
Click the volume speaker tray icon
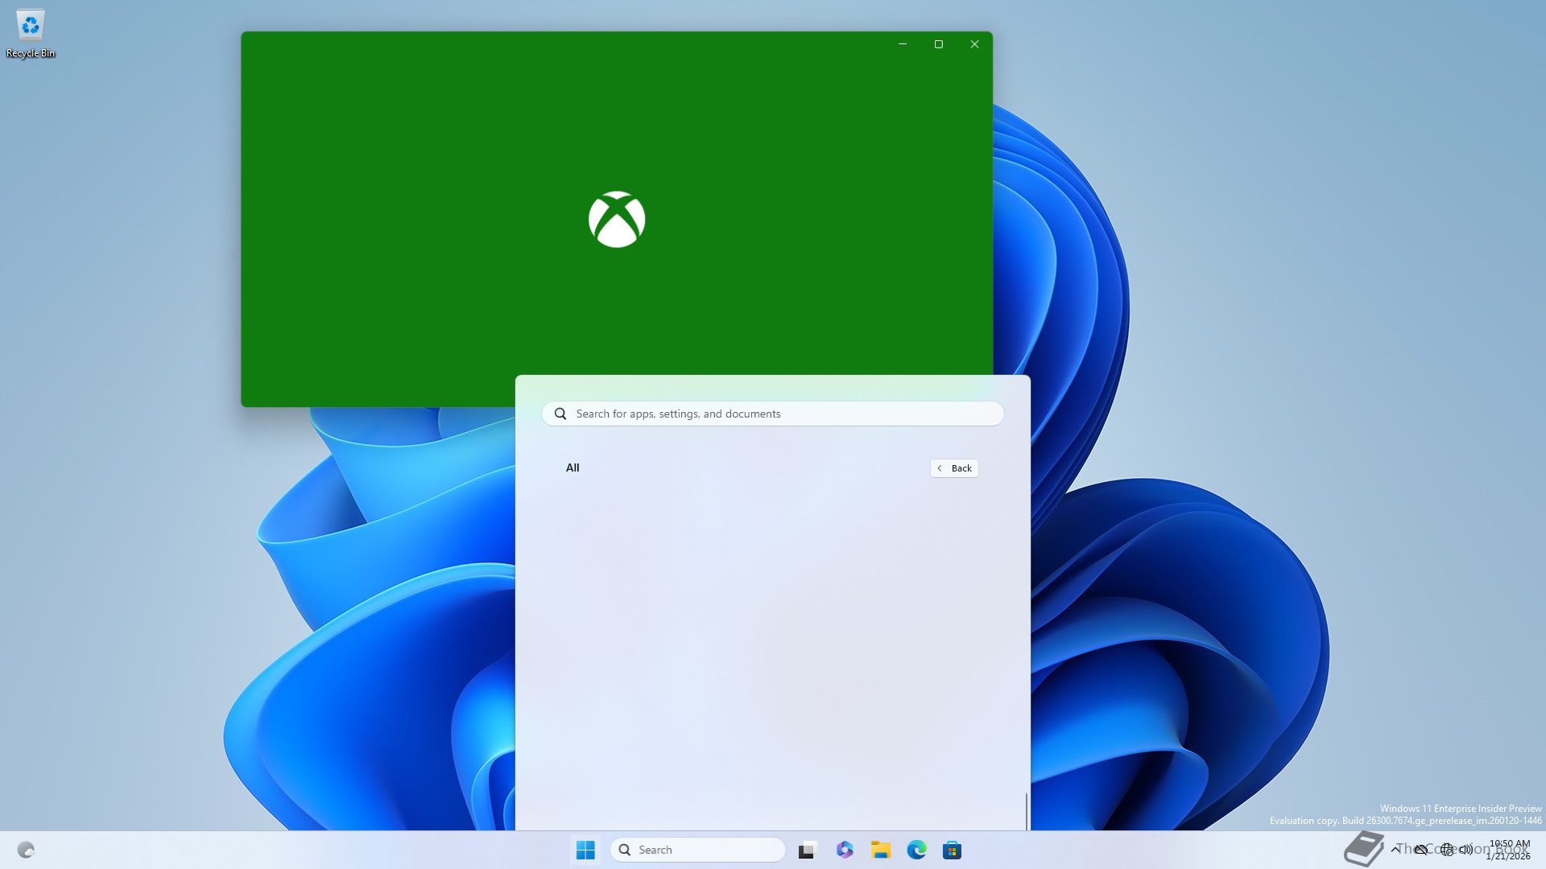(x=1465, y=850)
